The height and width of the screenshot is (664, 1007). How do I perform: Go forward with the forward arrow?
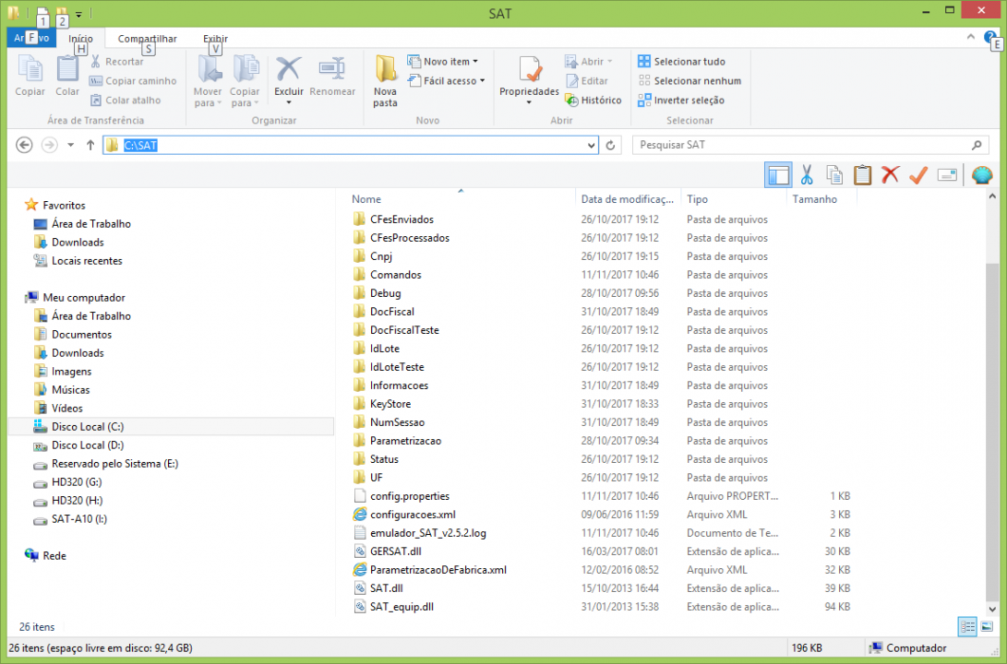pos(48,145)
